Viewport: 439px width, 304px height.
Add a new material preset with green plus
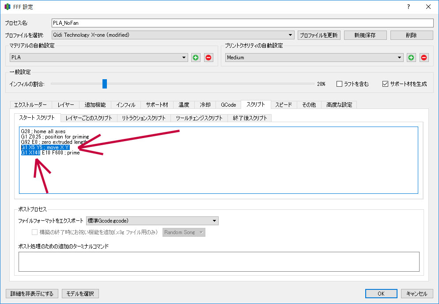coord(196,58)
